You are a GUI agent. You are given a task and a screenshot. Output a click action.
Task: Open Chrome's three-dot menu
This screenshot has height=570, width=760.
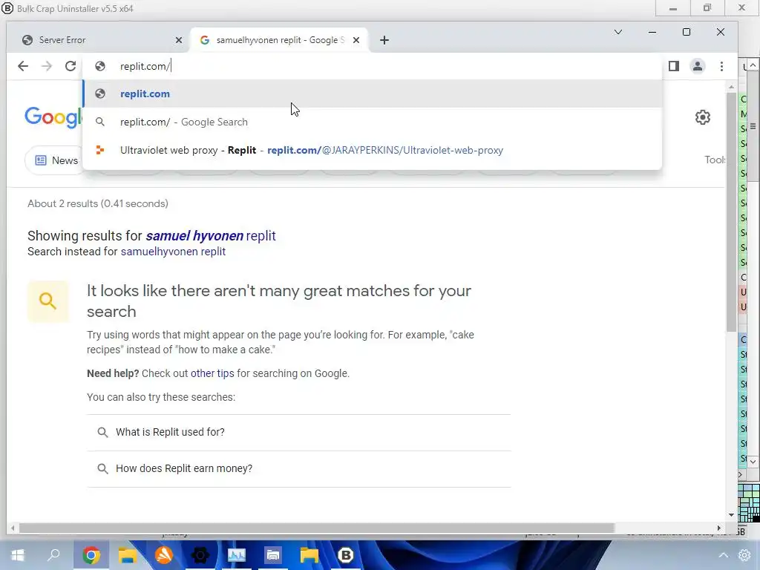point(721,66)
